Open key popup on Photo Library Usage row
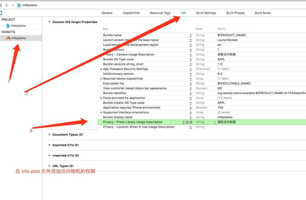Image resolution: width=306 pixels, height=200 pixels. pyautogui.click(x=183, y=122)
